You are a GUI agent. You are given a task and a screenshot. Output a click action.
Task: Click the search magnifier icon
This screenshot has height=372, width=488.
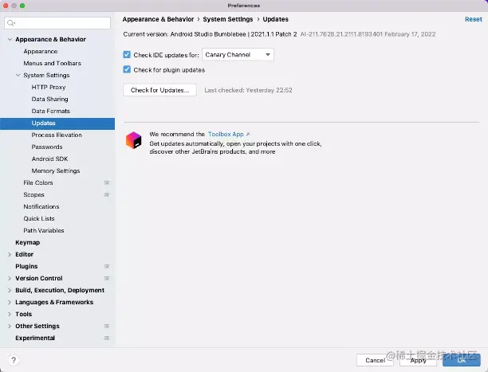click(x=11, y=23)
